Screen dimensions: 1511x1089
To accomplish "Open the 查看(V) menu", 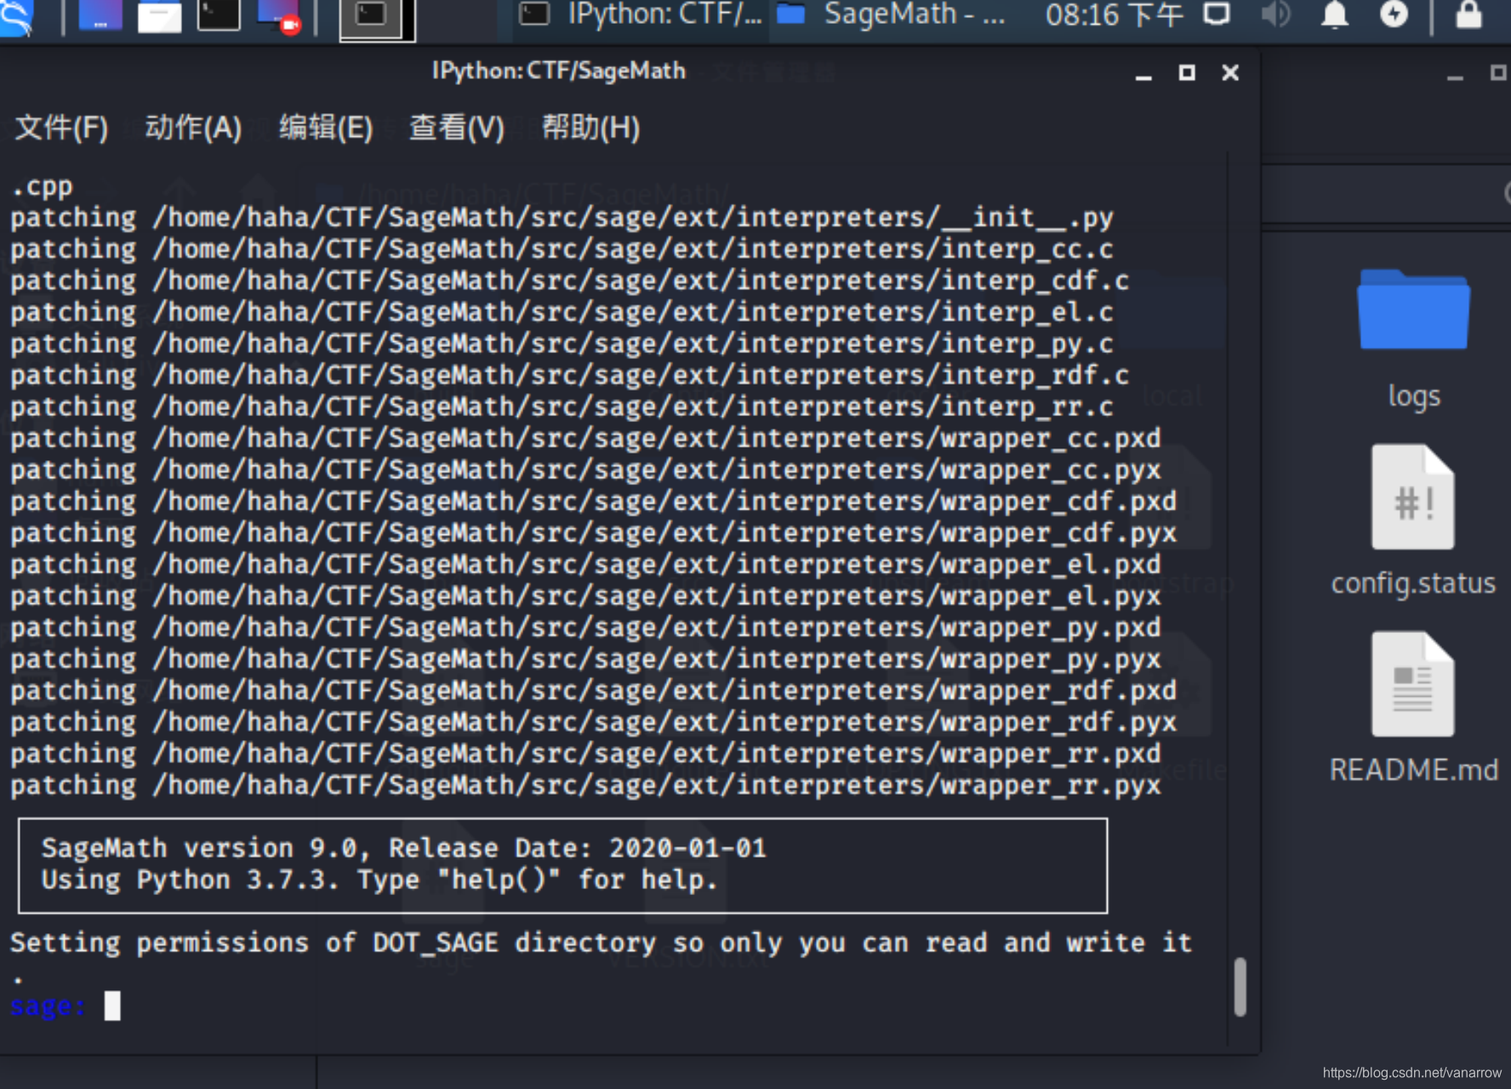I will pyautogui.click(x=458, y=128).
